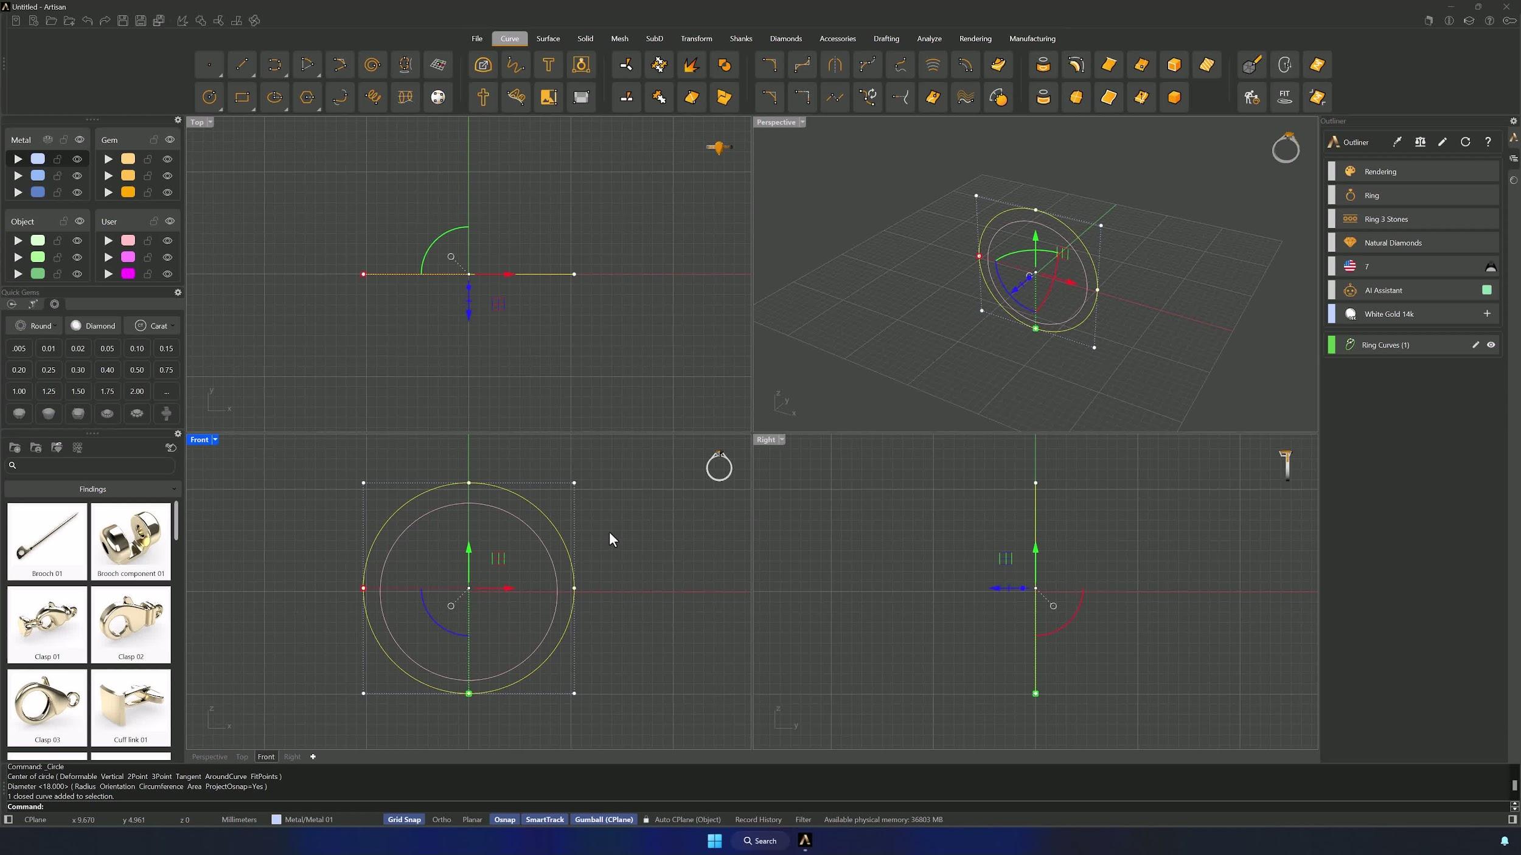The image size is (1521, 855).
Task: Switch to the Diamonds tab
Action: (x=785, y=38)
